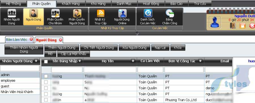
Task: Select the guest user group
Action: coord(20,86)
